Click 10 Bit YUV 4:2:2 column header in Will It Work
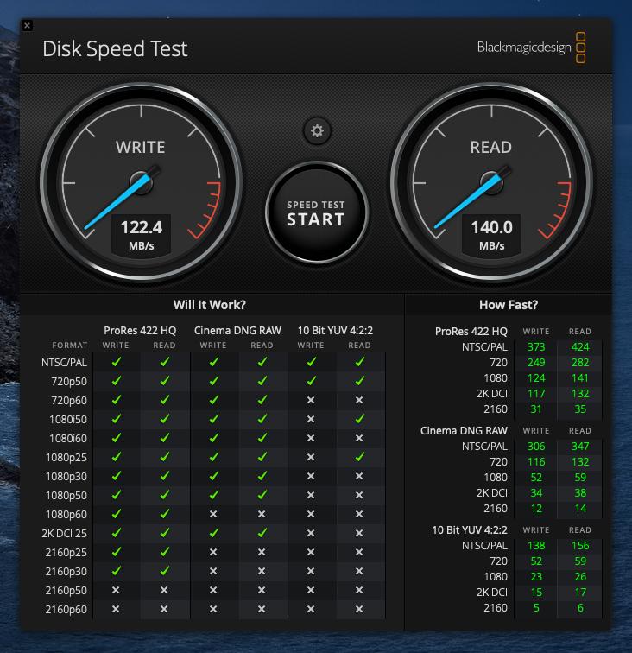 pos(335,331)
